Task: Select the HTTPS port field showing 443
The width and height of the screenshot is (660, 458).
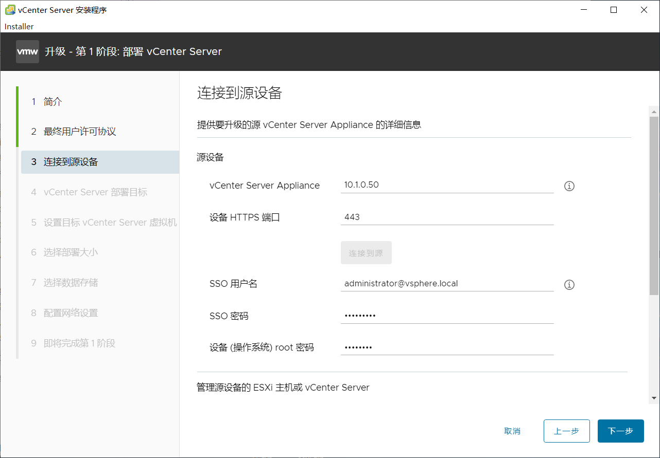Action: pyautogui.click(x=447, y=216)
